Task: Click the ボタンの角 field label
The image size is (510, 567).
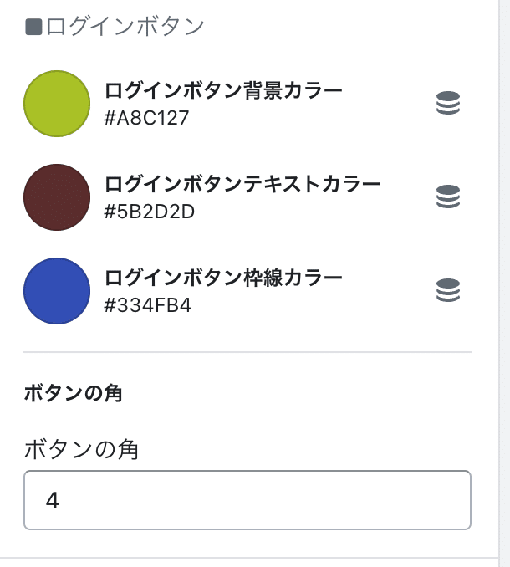Action: [x=81, y=449]
